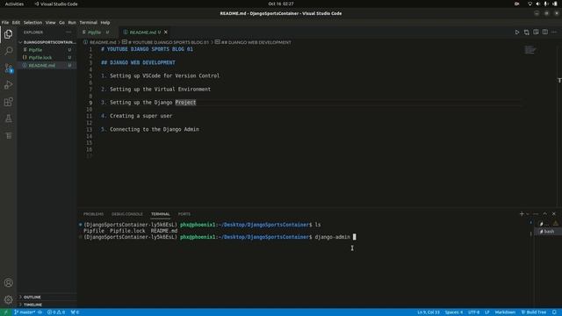Open errors and warnings count in status bar
This screenshot has height=316, width=562.
[x=56, y=312]
